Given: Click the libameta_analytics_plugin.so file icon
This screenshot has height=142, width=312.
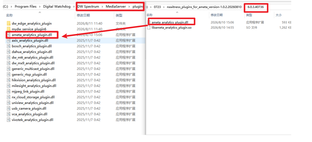Looking at the screenshot, I should [x=149, y=28].
